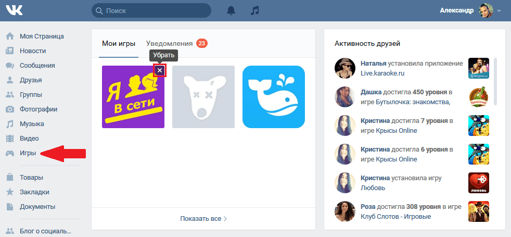Open the Live.karaoke.ru app icon

[x=479, y=68]
